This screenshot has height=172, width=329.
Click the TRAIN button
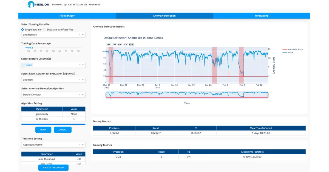coord(43,130)
